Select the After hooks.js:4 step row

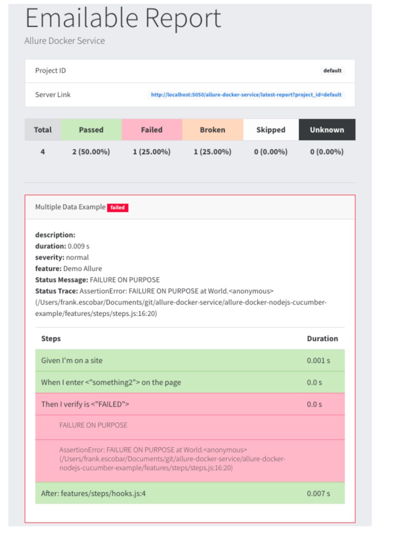[190, 493]
